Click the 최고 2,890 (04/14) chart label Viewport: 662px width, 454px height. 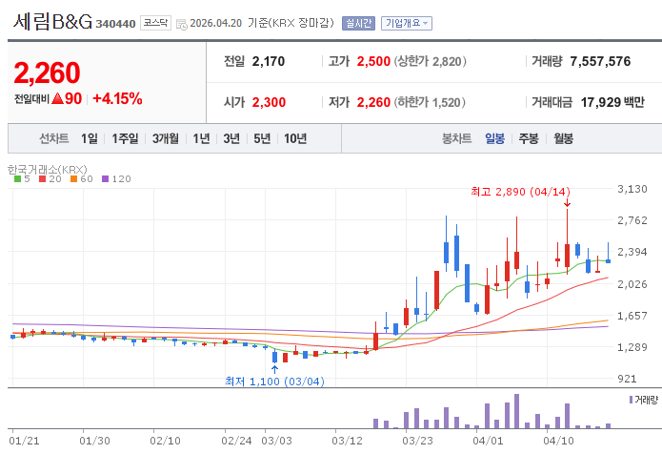coord(521,192)
